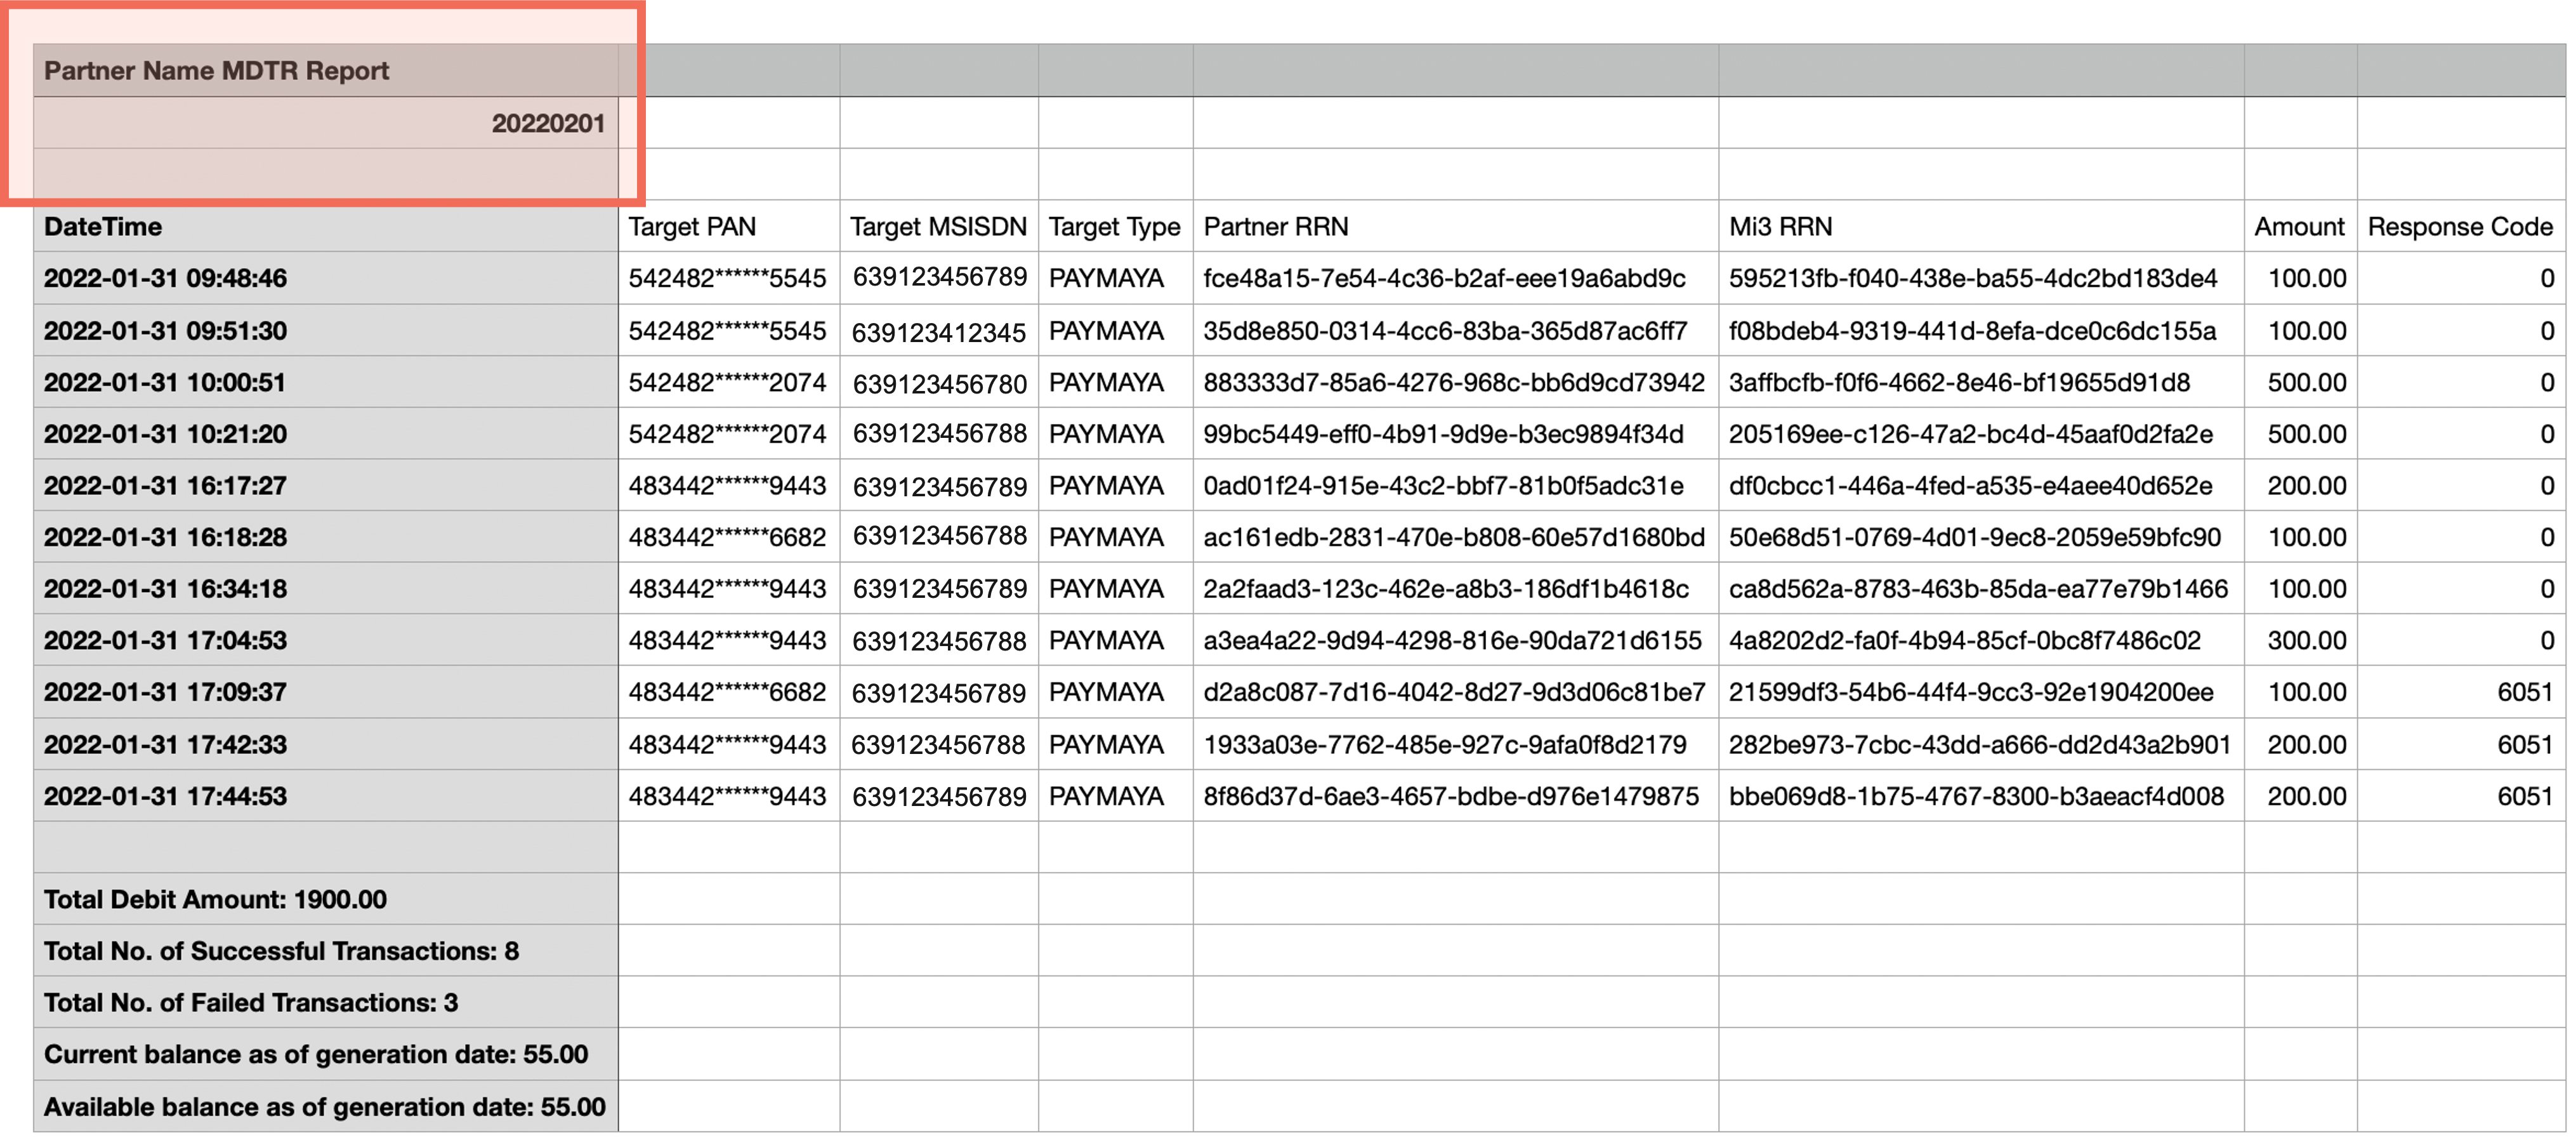Click the Mi3 RRN header cell

1780,227
